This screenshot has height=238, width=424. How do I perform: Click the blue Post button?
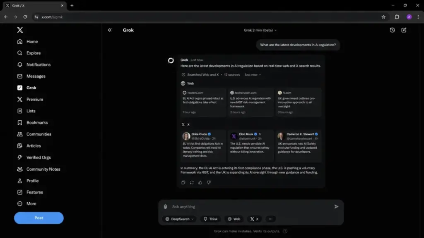[39, 218]
